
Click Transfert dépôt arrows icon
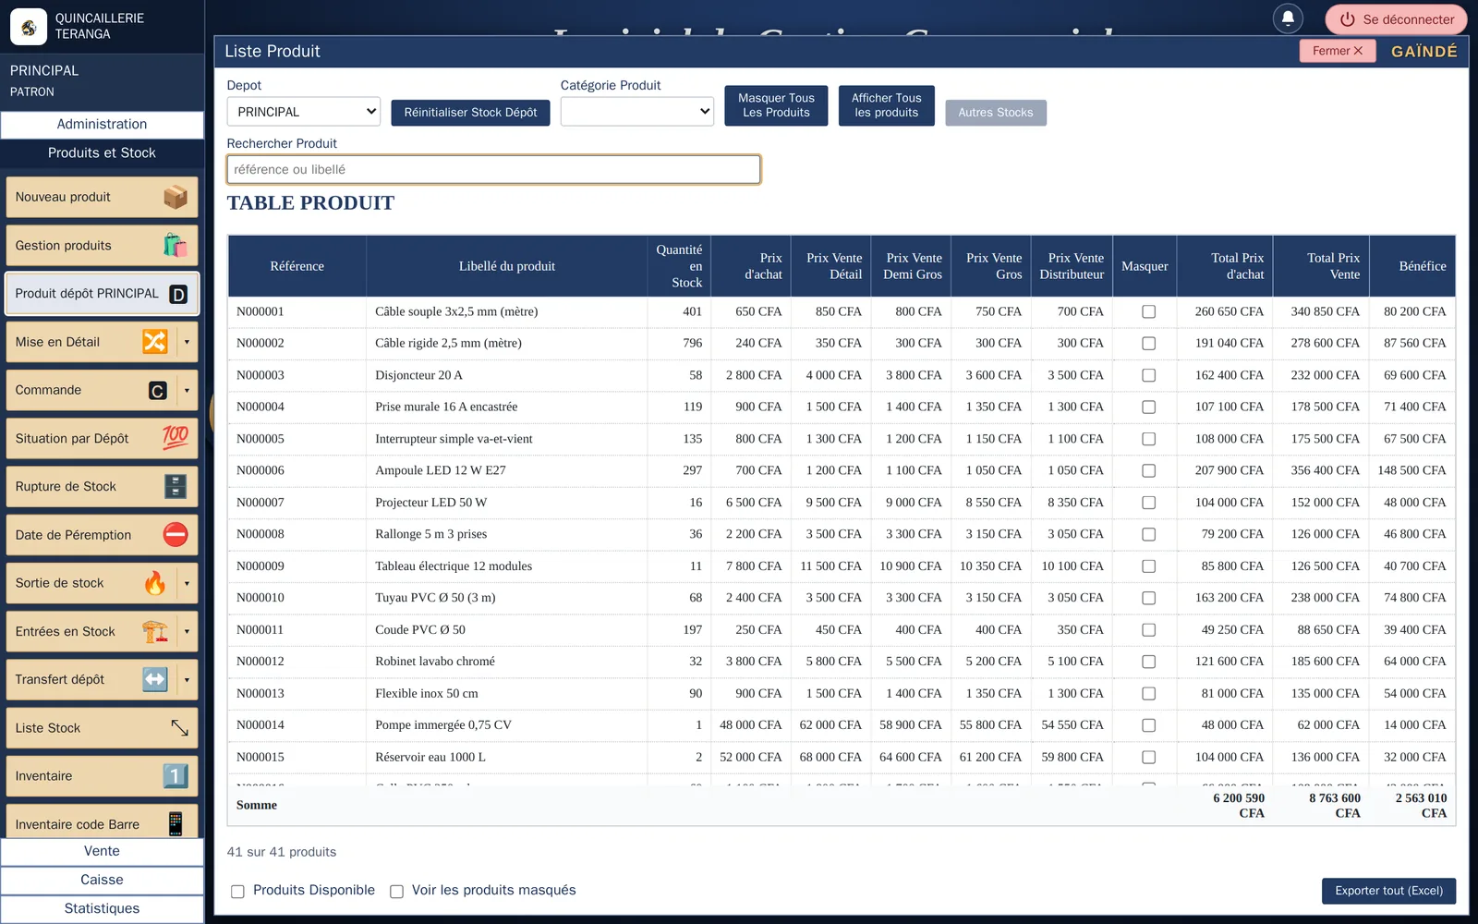[155, 679]
